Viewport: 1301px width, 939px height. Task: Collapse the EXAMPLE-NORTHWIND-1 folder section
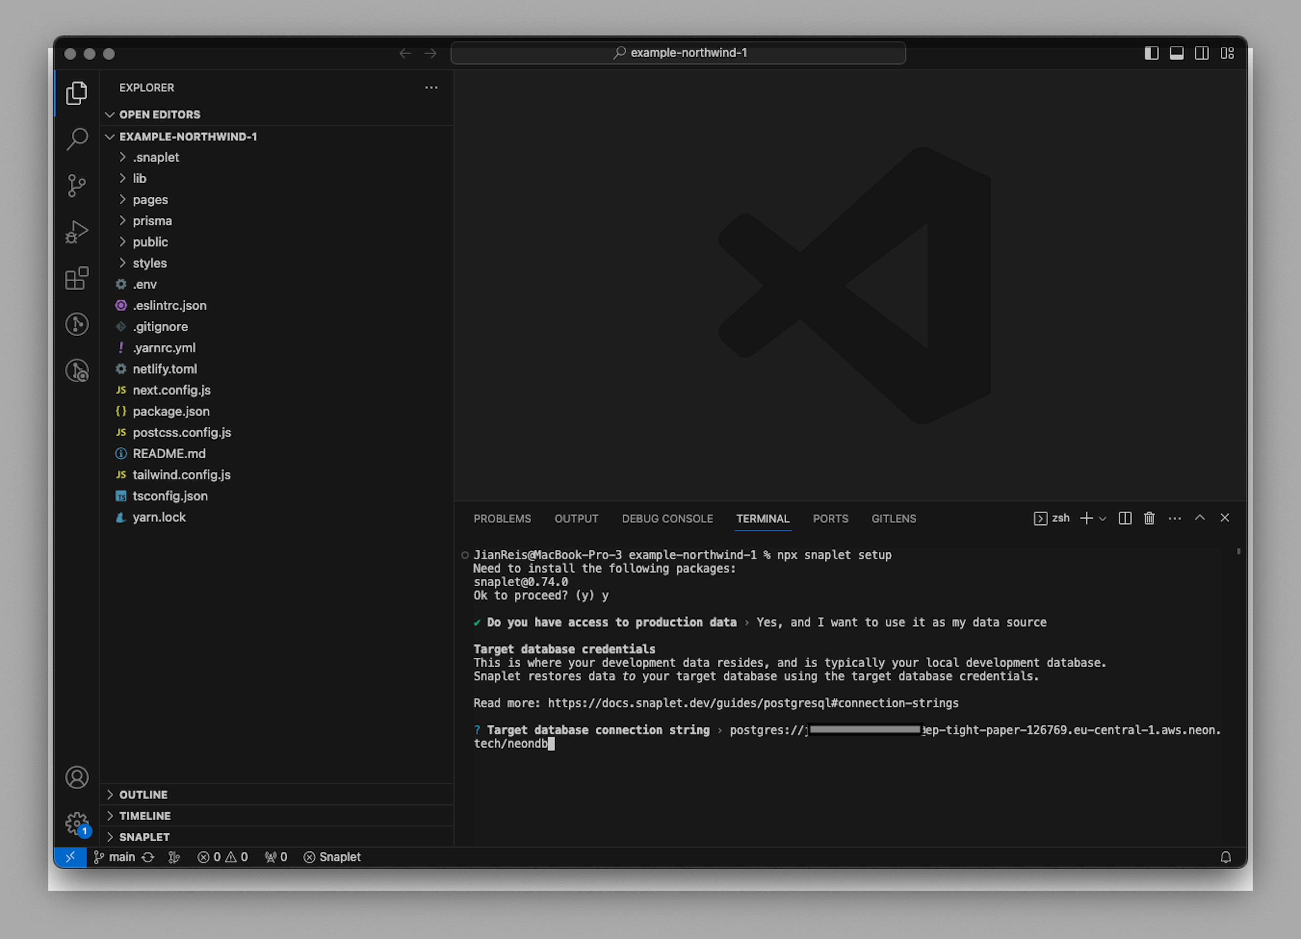277,136
